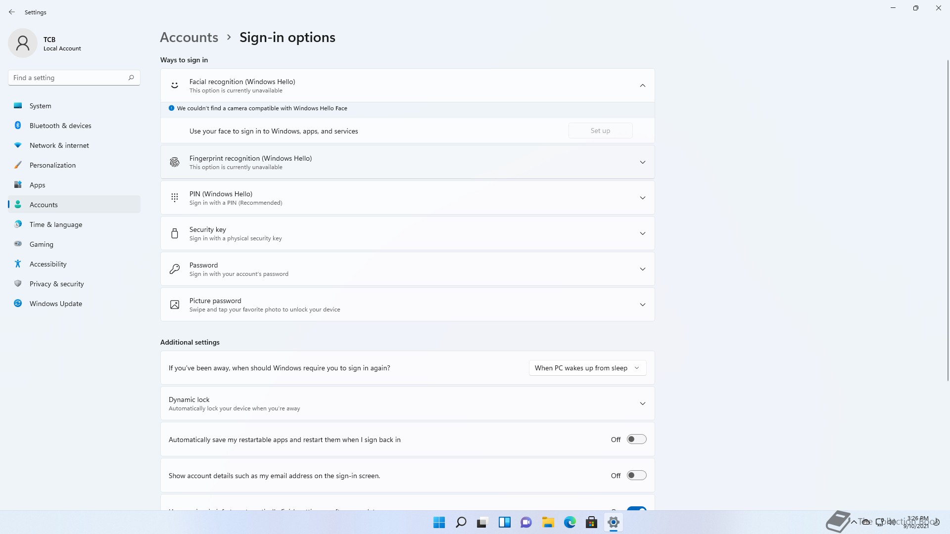Open Privacy & security settings
Viewport: 950px width, 534px height.
point(74,284)
